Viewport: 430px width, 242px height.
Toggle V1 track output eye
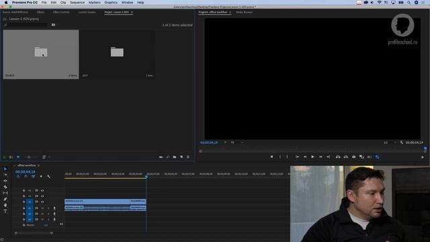[42, 202]
